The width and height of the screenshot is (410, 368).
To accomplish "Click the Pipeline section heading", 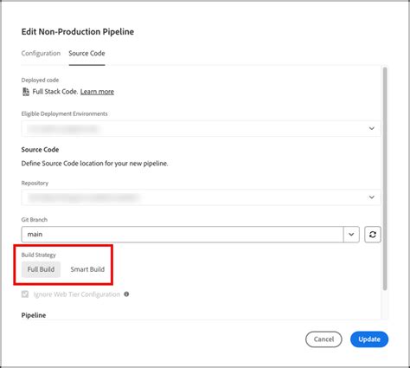I will (x=34, y=315).
